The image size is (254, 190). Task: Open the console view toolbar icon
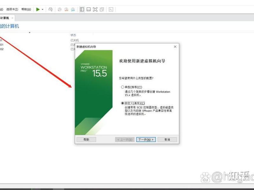click(x=111, y=9)
